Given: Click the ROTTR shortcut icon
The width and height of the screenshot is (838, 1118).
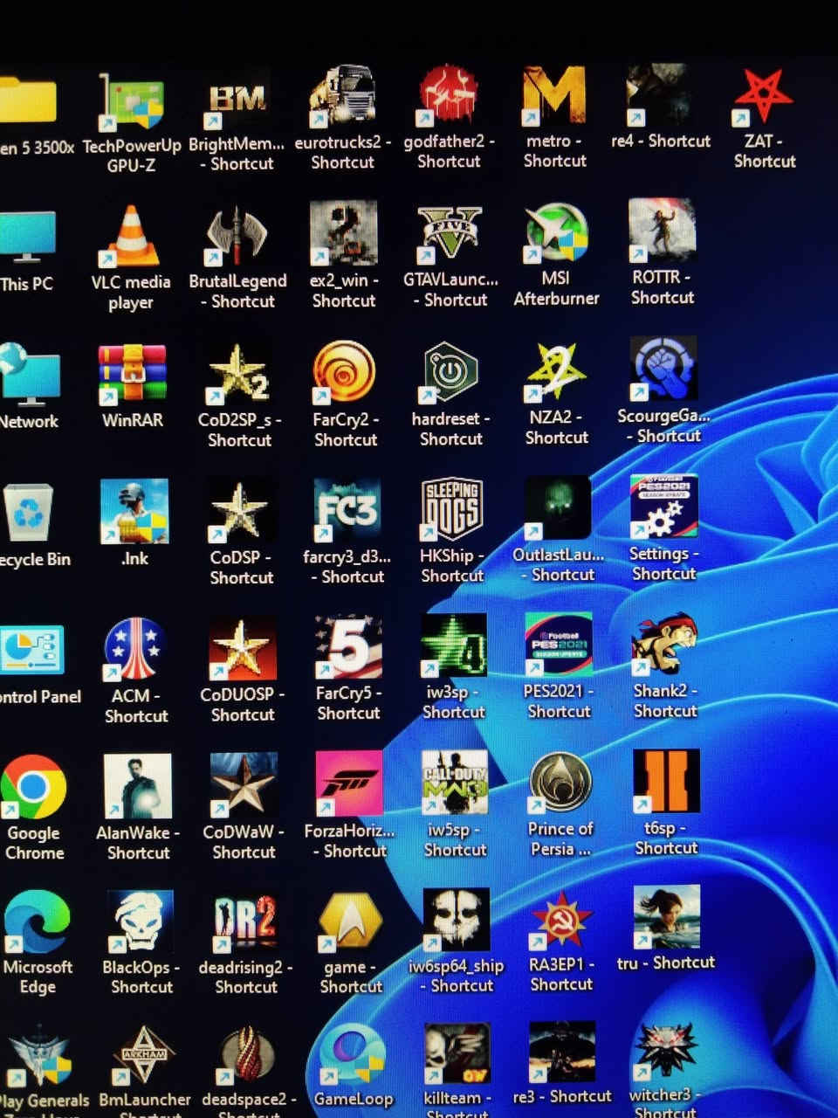Looking at the screenshot, I should (x=662, y=232).
